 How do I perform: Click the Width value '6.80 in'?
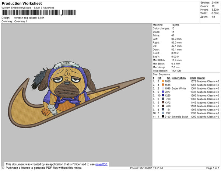tap(215, 13)
